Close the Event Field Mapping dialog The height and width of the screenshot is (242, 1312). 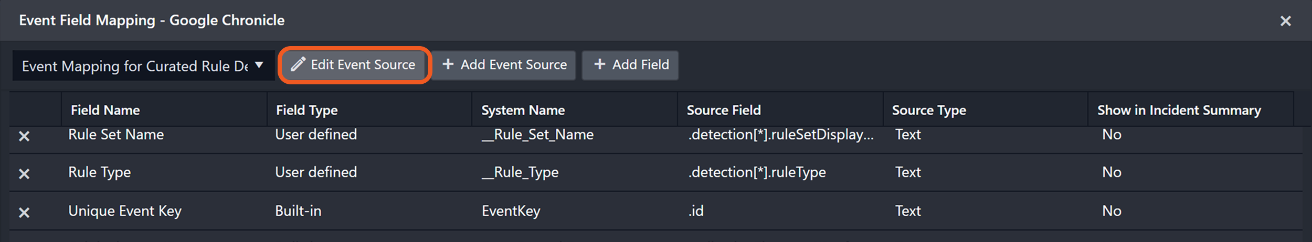click(x=1285, y=21)
